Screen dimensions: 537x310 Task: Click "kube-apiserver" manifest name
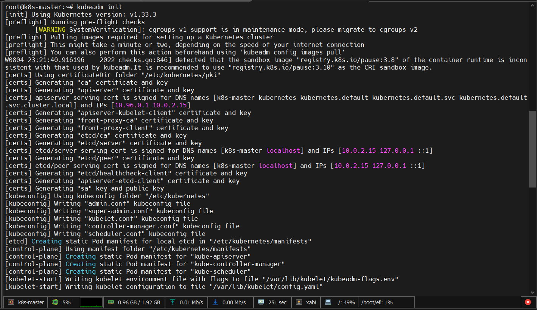pos(221,256)
